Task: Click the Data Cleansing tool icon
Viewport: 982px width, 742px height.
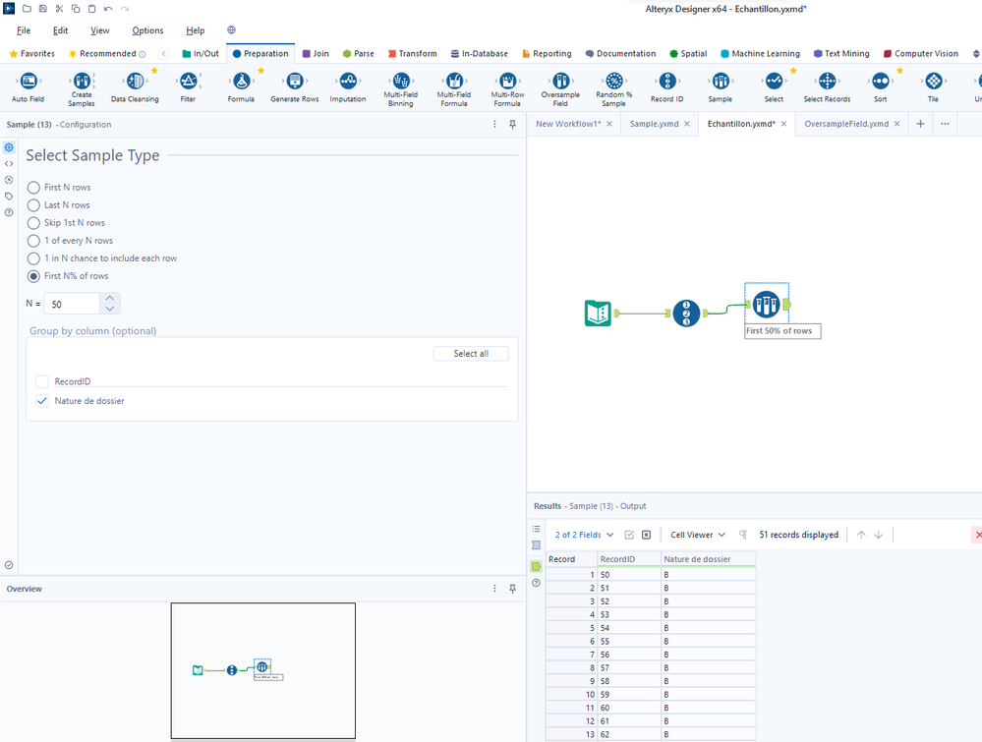Action: (135, 82)
